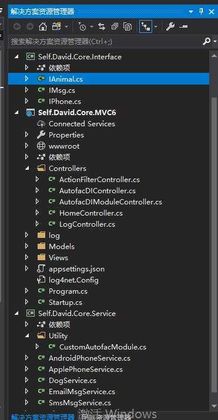This screenshot has height=420, width=218.
Task: Expand the Models folder
Action: coord(27,247)
